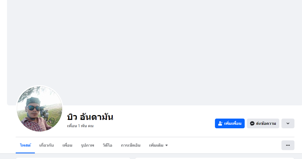302x159 pixels.
Task: Open the เพื่อน 1 พัน คน friends count link
Action: coord(80,126)
